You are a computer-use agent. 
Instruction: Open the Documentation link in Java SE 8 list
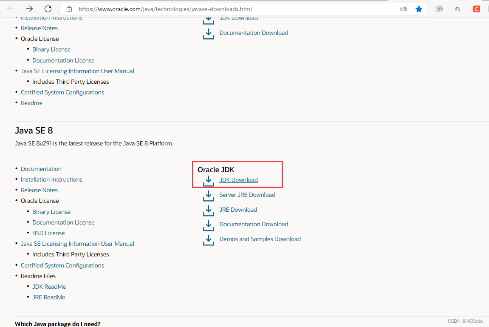[x=41, y=169]
